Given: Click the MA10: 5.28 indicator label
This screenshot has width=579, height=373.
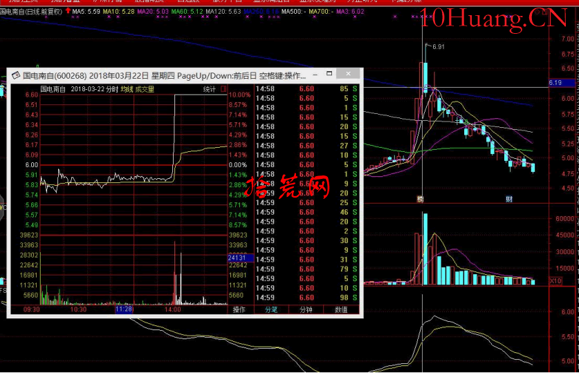Looking at the screenshot, I should 118,12.
